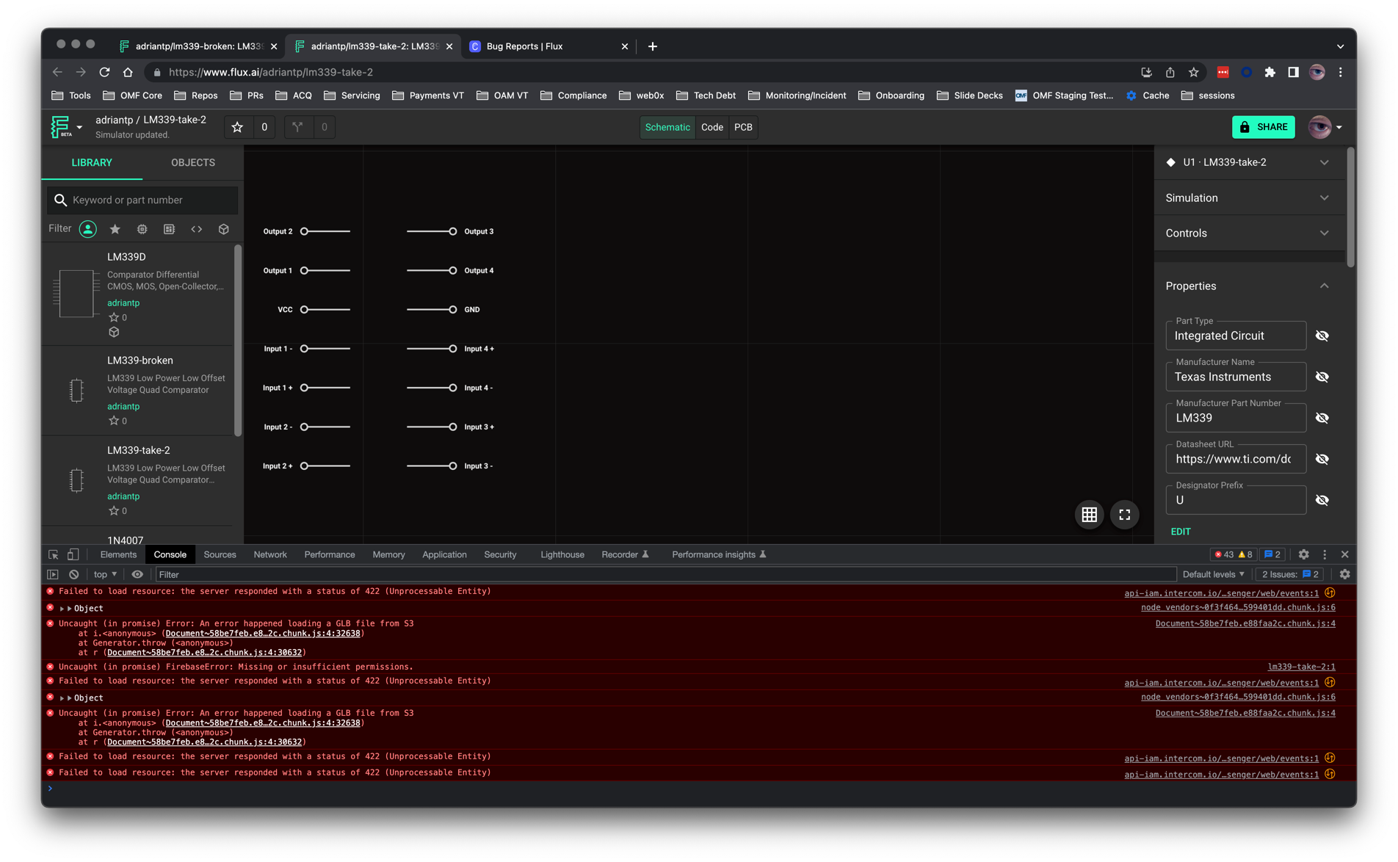This screenshot has height=862, width=1398.
Task: Switch to the PCB view
Action: coord(743,127)
